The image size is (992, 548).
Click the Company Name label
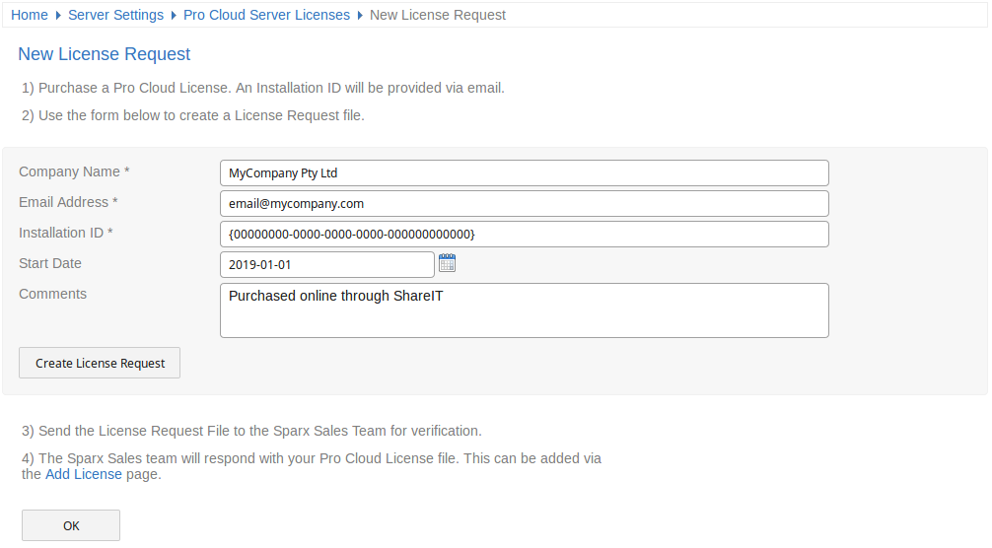coord(74,171)
